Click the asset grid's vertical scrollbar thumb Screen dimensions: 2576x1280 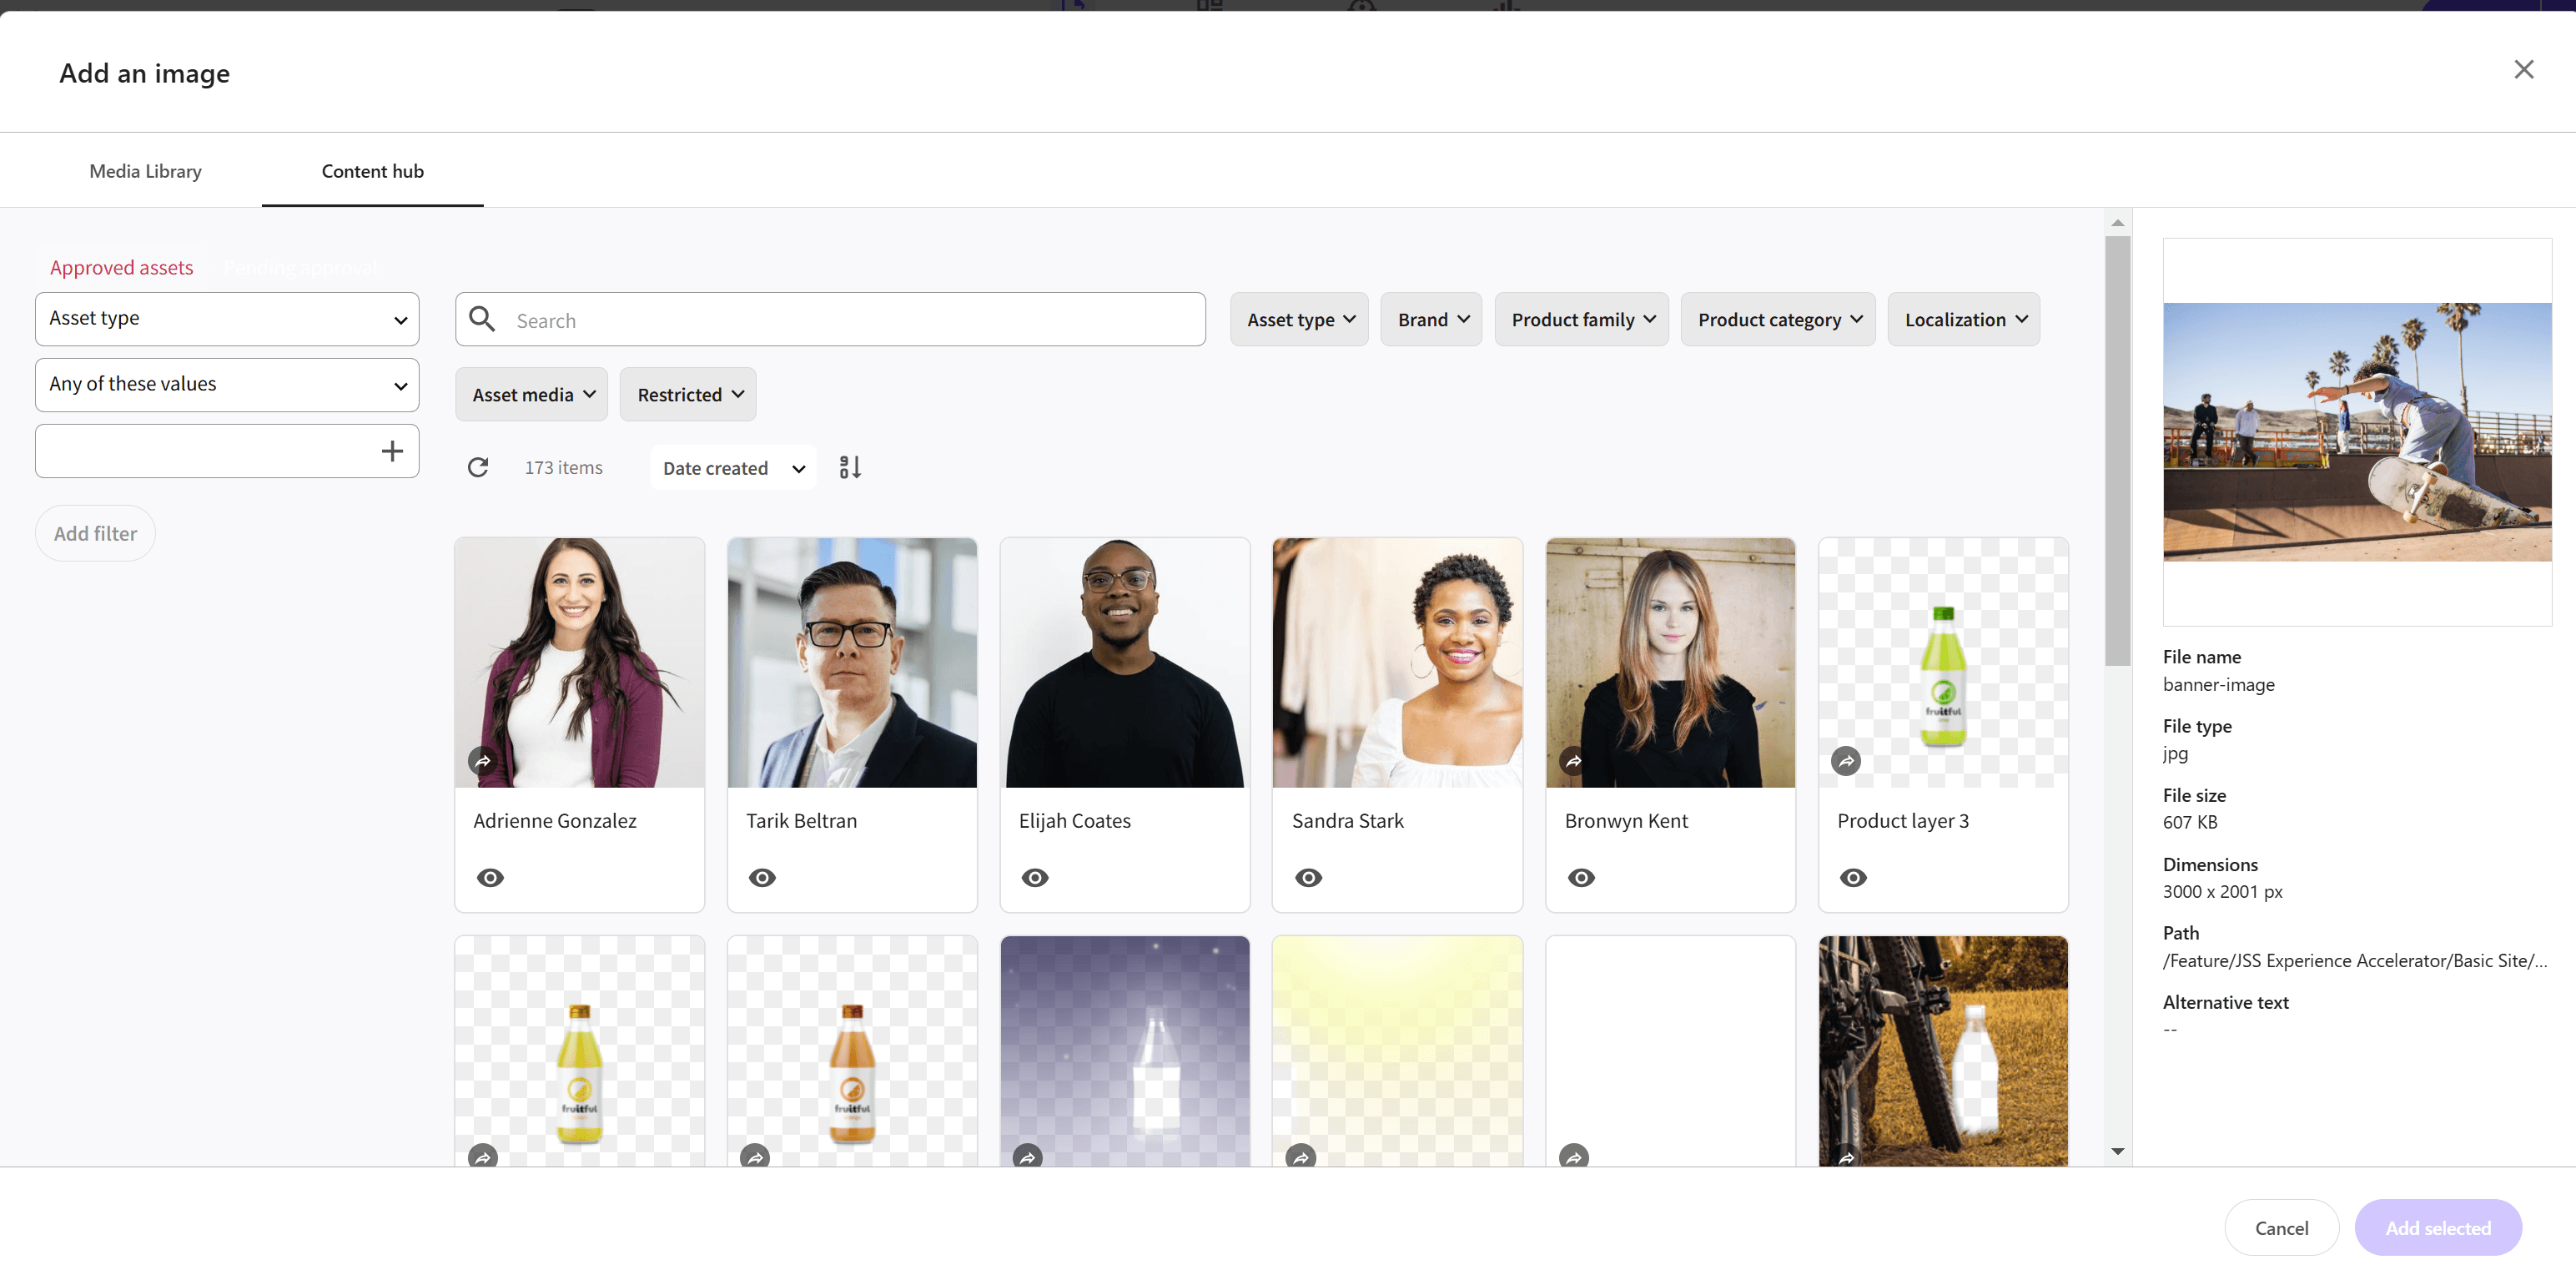[x=2116, y=450]
